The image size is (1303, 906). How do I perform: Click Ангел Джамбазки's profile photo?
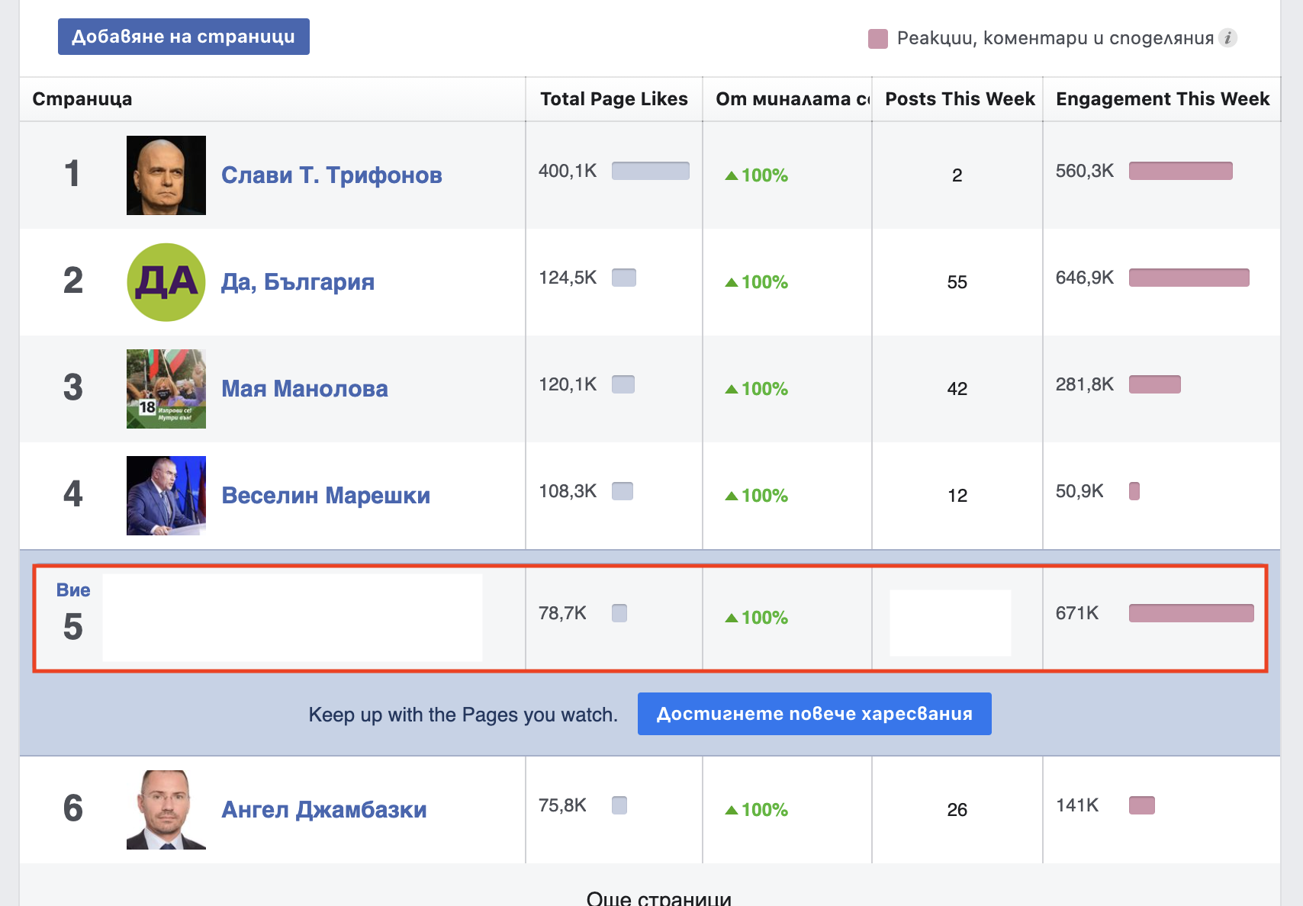[x=166, y=810]
